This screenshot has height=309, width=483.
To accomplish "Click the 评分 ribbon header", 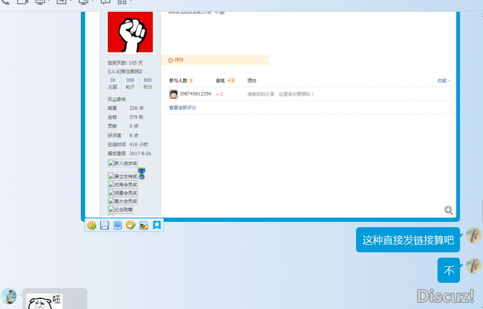I will (216, 60).
